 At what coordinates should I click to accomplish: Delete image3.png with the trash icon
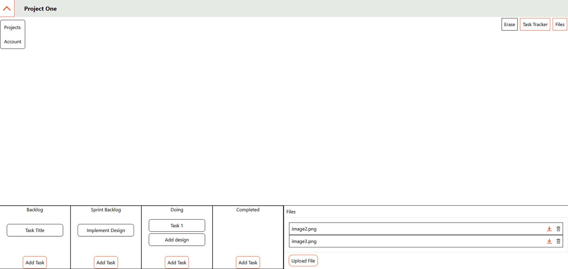click(x=558, y=241)
